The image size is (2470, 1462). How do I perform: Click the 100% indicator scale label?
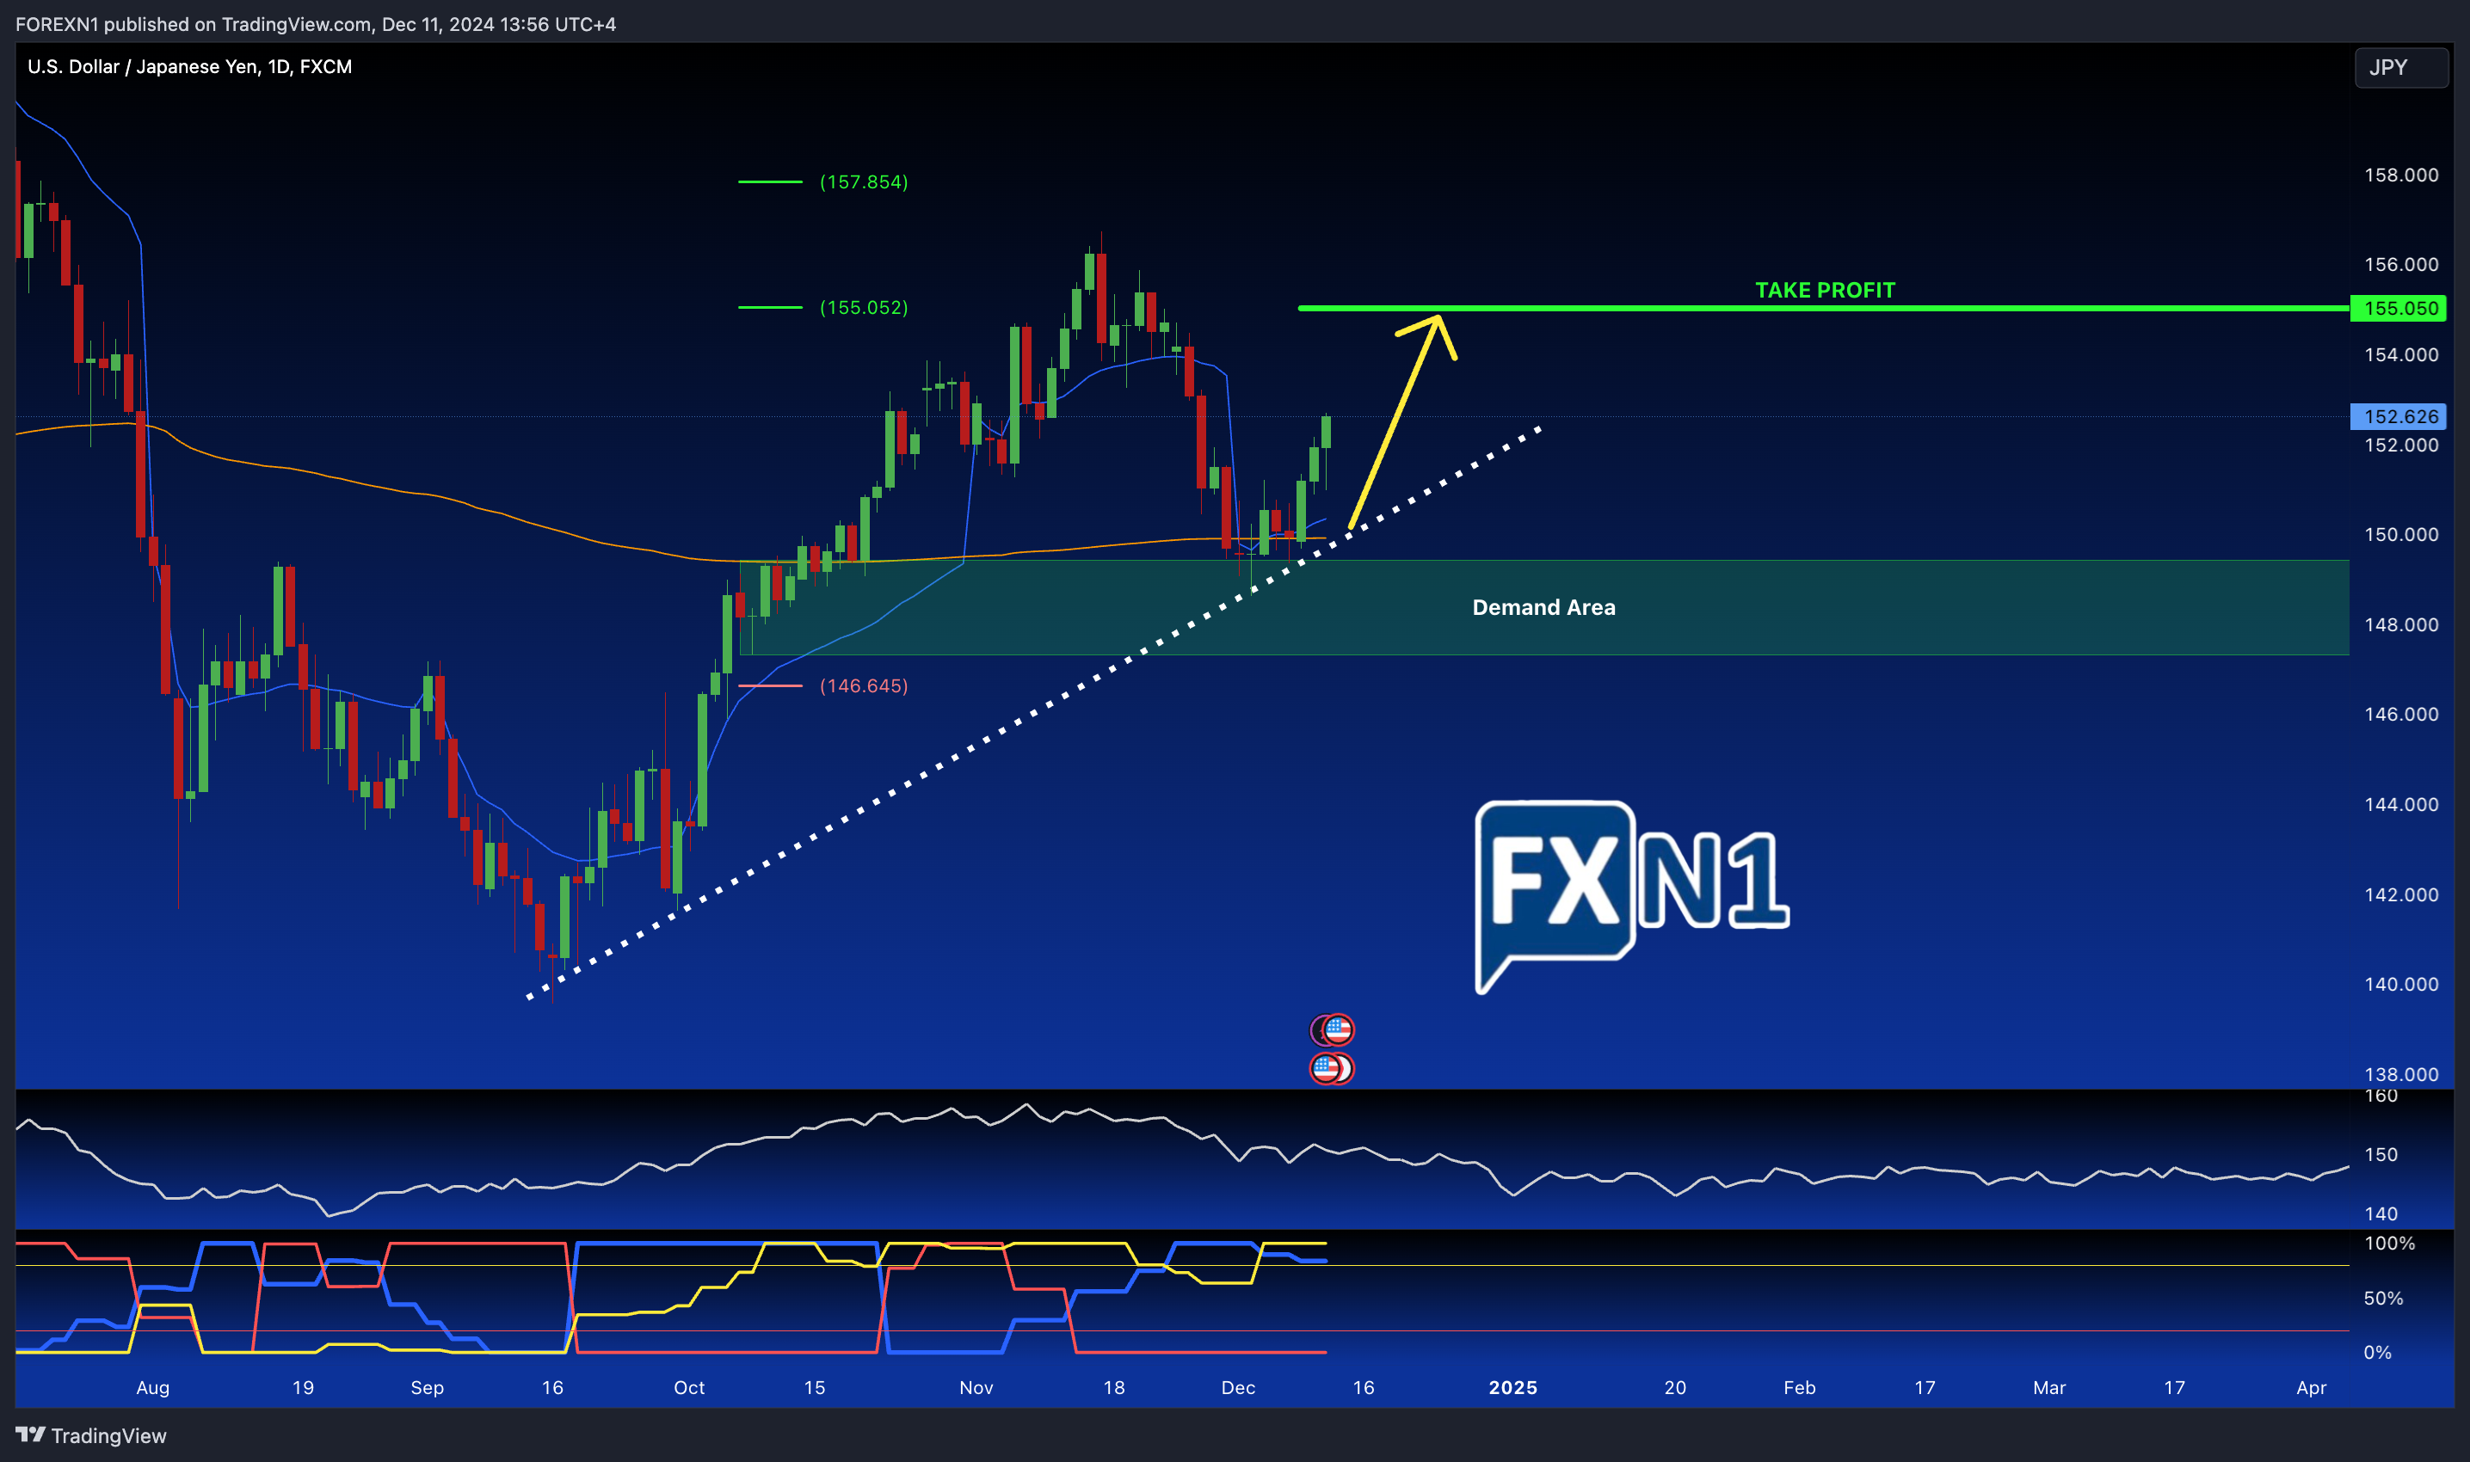pyautogui.click(x=2389, y=1244)
